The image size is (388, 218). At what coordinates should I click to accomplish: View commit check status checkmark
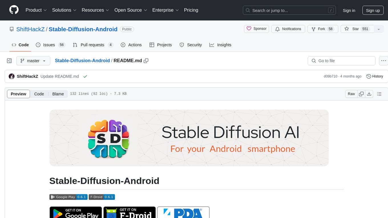pos(85,76)
